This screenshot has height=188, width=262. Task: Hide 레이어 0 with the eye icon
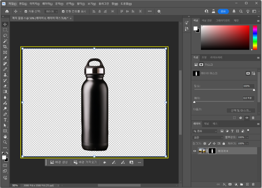[x=195, y=151]
